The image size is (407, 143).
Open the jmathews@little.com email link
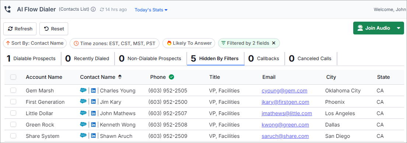coord(287,113)
